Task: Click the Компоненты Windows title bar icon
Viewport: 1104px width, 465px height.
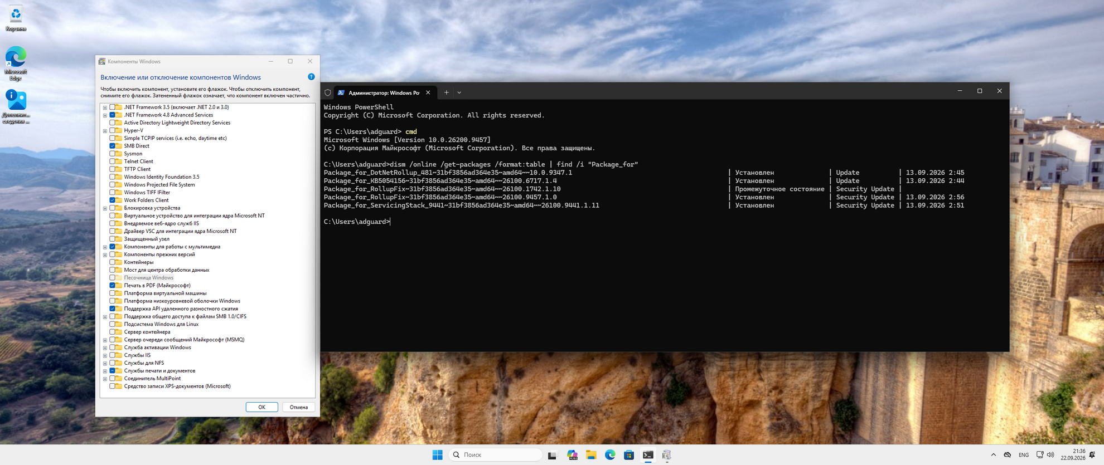Action: click(102, 61)
